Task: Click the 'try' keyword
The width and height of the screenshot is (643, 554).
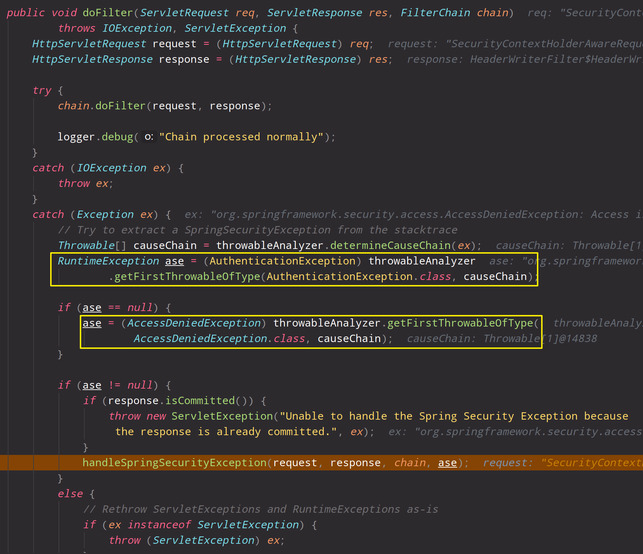Action: 42,90
